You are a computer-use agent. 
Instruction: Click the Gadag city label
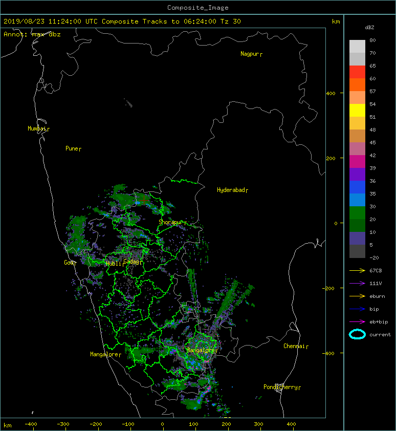tap(131, 262)
